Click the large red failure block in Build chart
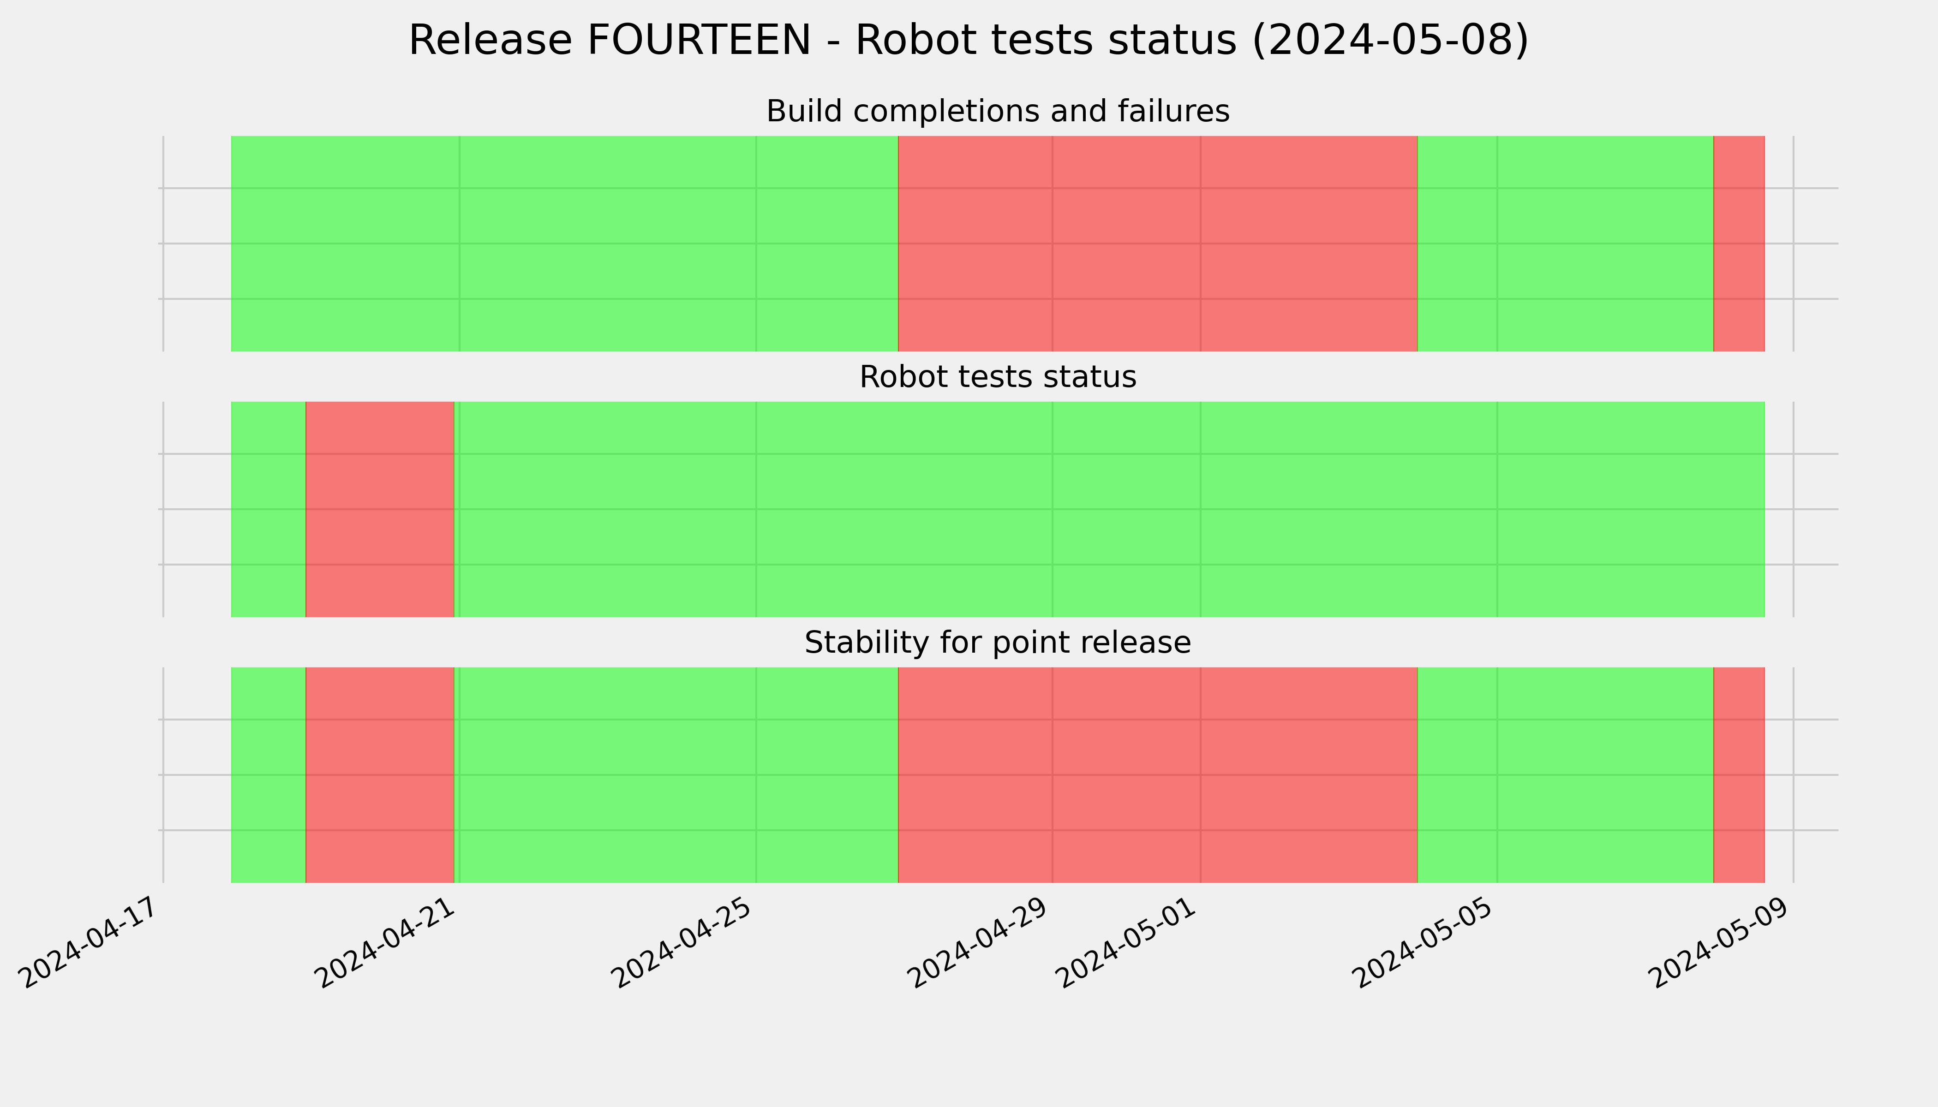The height and width of the screenshot is (1107, 1938). (x=1158, y=244)
